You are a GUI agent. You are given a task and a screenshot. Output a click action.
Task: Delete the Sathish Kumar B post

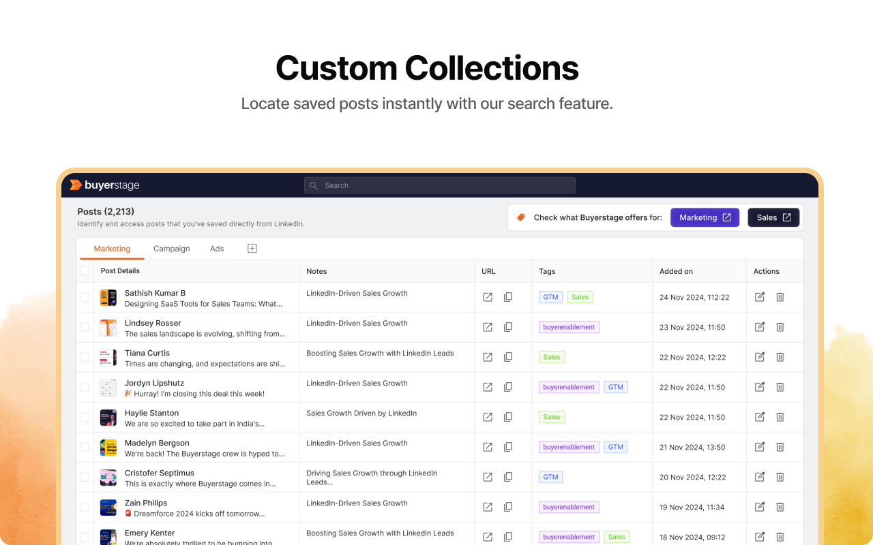780,297
